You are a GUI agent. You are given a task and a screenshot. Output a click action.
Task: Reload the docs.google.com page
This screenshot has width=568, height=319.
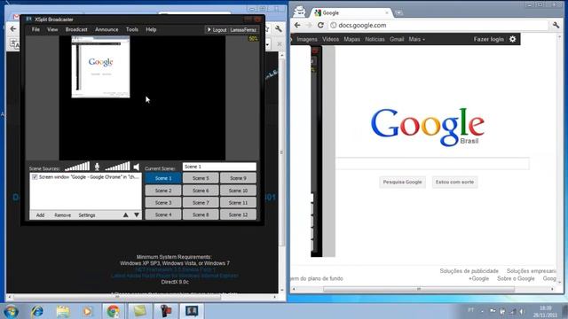(x=320, y=25)
